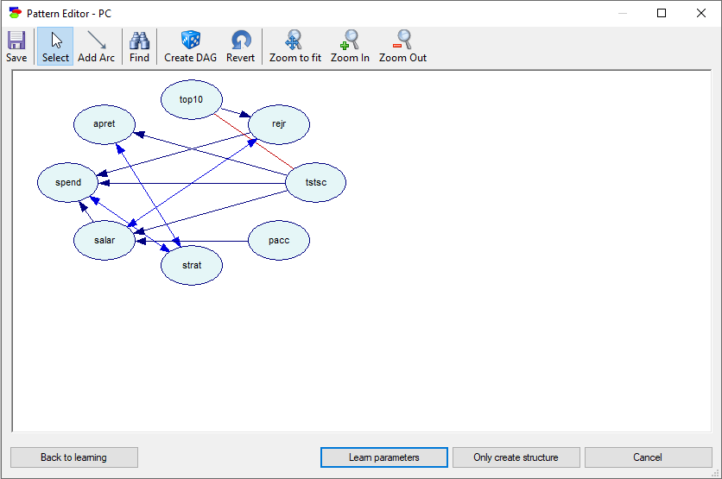Click the Create DAG dice icon
This screenshot has height=479, width=722.
point(191,46)
